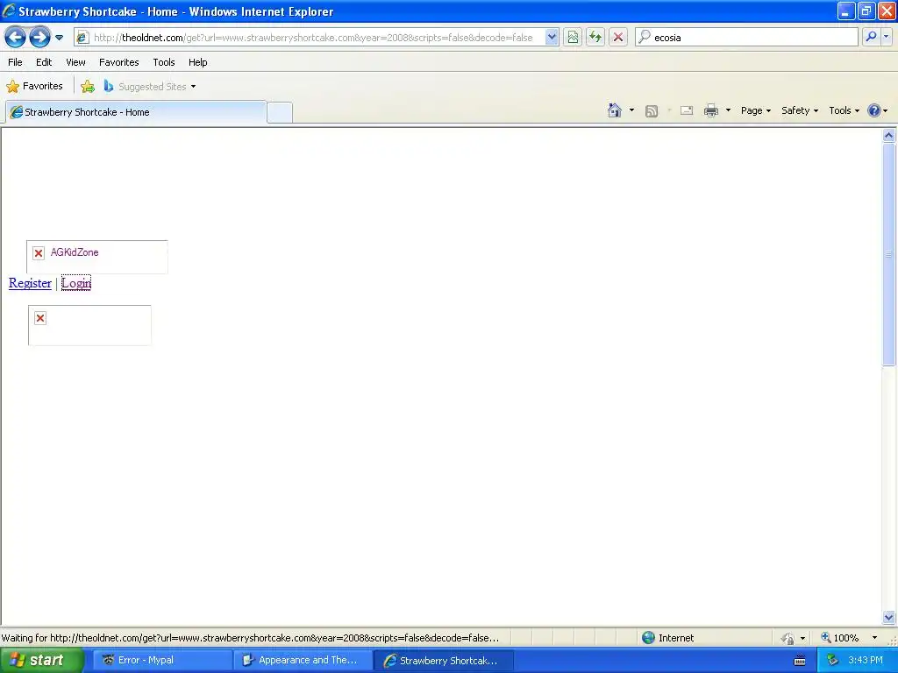
Task: Go forward with the Forward arrow button
Action: (39, 38)
